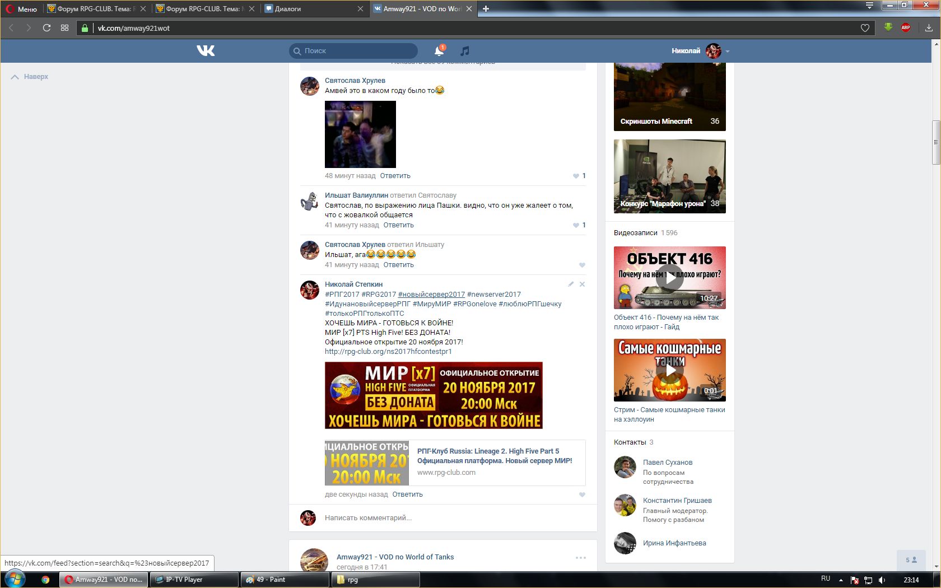941x588 pixels.
Task: Open the comment photo thumbnail
Action: [x=360, y=134]
